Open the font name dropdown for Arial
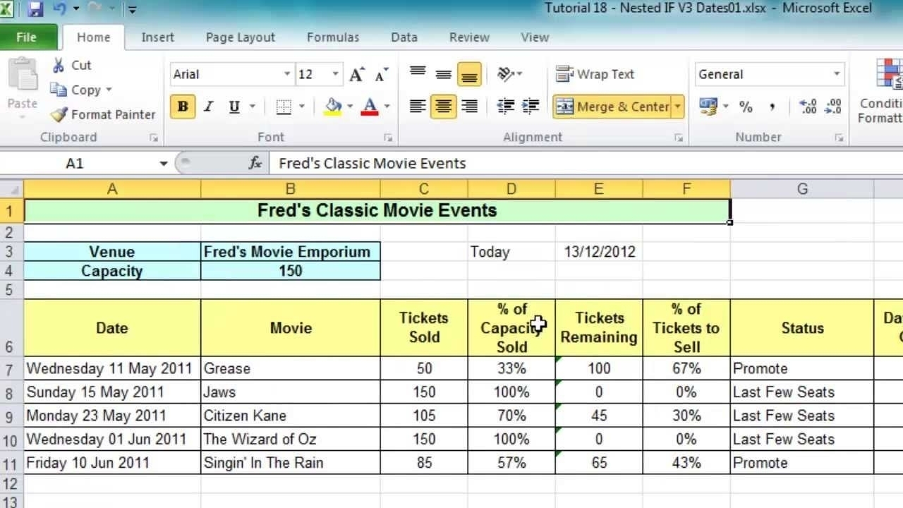Image resolution: width=903 pixels, height=508 pixels. pos(286,74)
